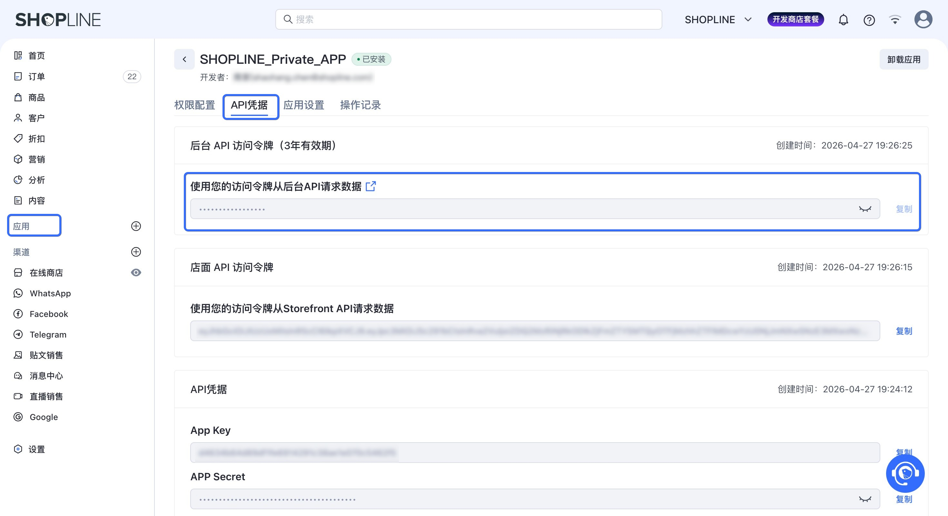Click the 内容 content icon
The height and width of the screenshot is (516, 948).
click(18, 200)
